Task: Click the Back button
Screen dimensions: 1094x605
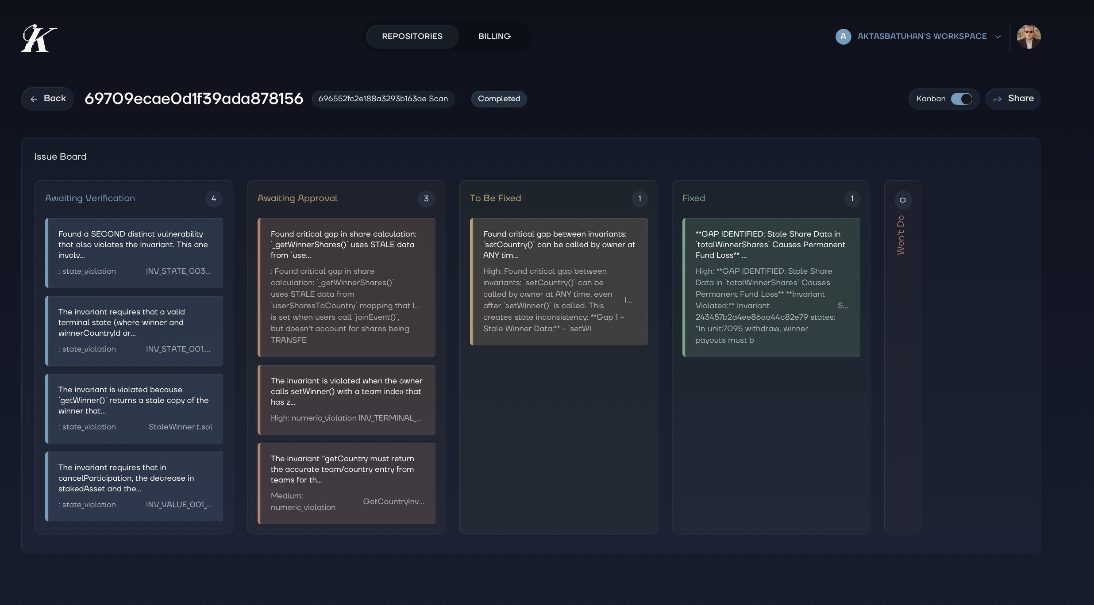Action: point(47,99)
